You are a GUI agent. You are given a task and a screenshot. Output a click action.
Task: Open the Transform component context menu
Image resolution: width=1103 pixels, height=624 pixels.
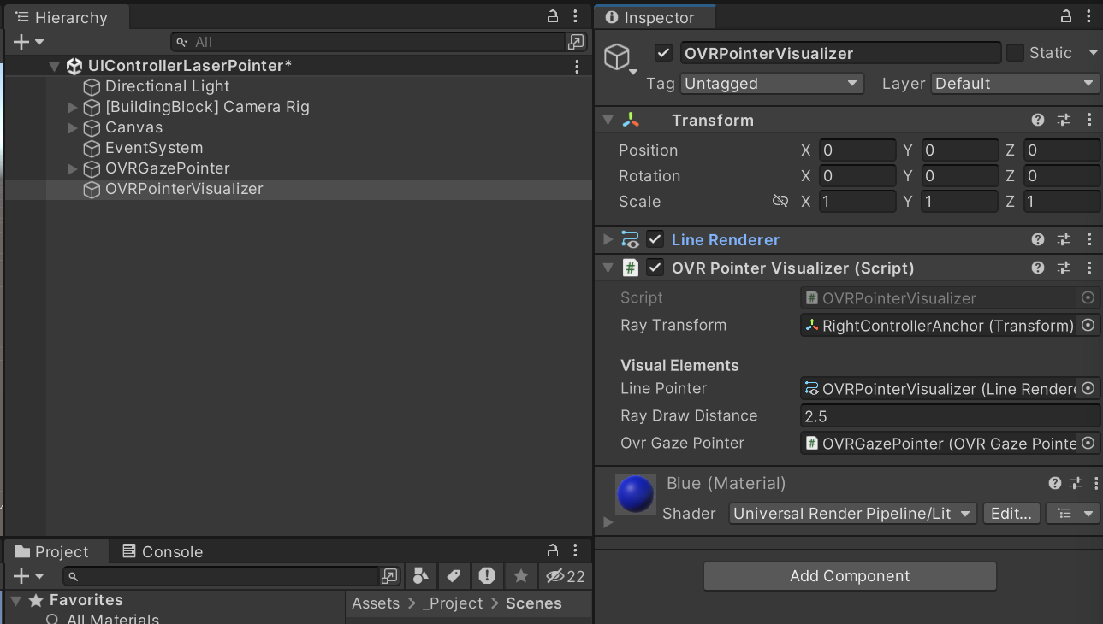pos(1089,120)
